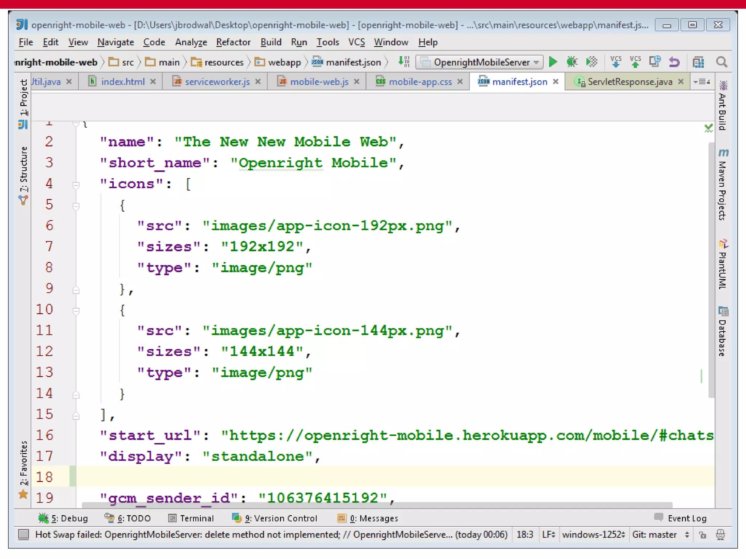Click the Hector inspector icon in status bar

pos(721,535)
